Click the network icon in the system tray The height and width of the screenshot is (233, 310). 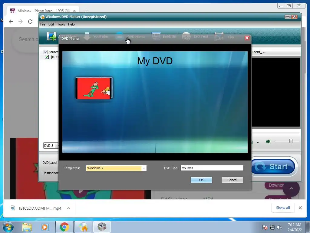click(x=272, y=227)
